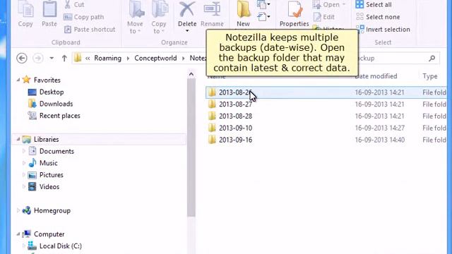452x254 pixels.
Task: Click Select none in the ribbon
Action: [378, 17]
